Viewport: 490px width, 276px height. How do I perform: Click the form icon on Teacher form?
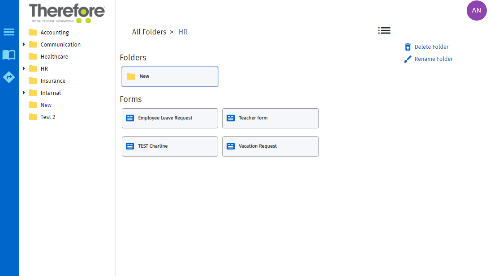(x=231, y=118)
